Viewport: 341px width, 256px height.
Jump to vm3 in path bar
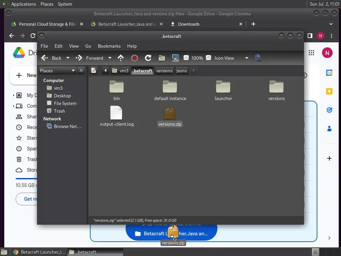[120, 71]
